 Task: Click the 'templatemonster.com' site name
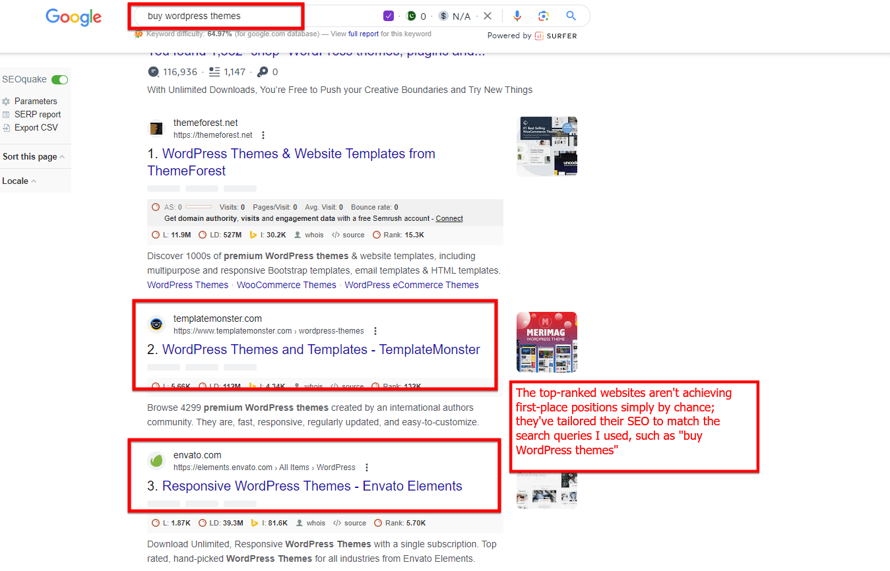218,318
